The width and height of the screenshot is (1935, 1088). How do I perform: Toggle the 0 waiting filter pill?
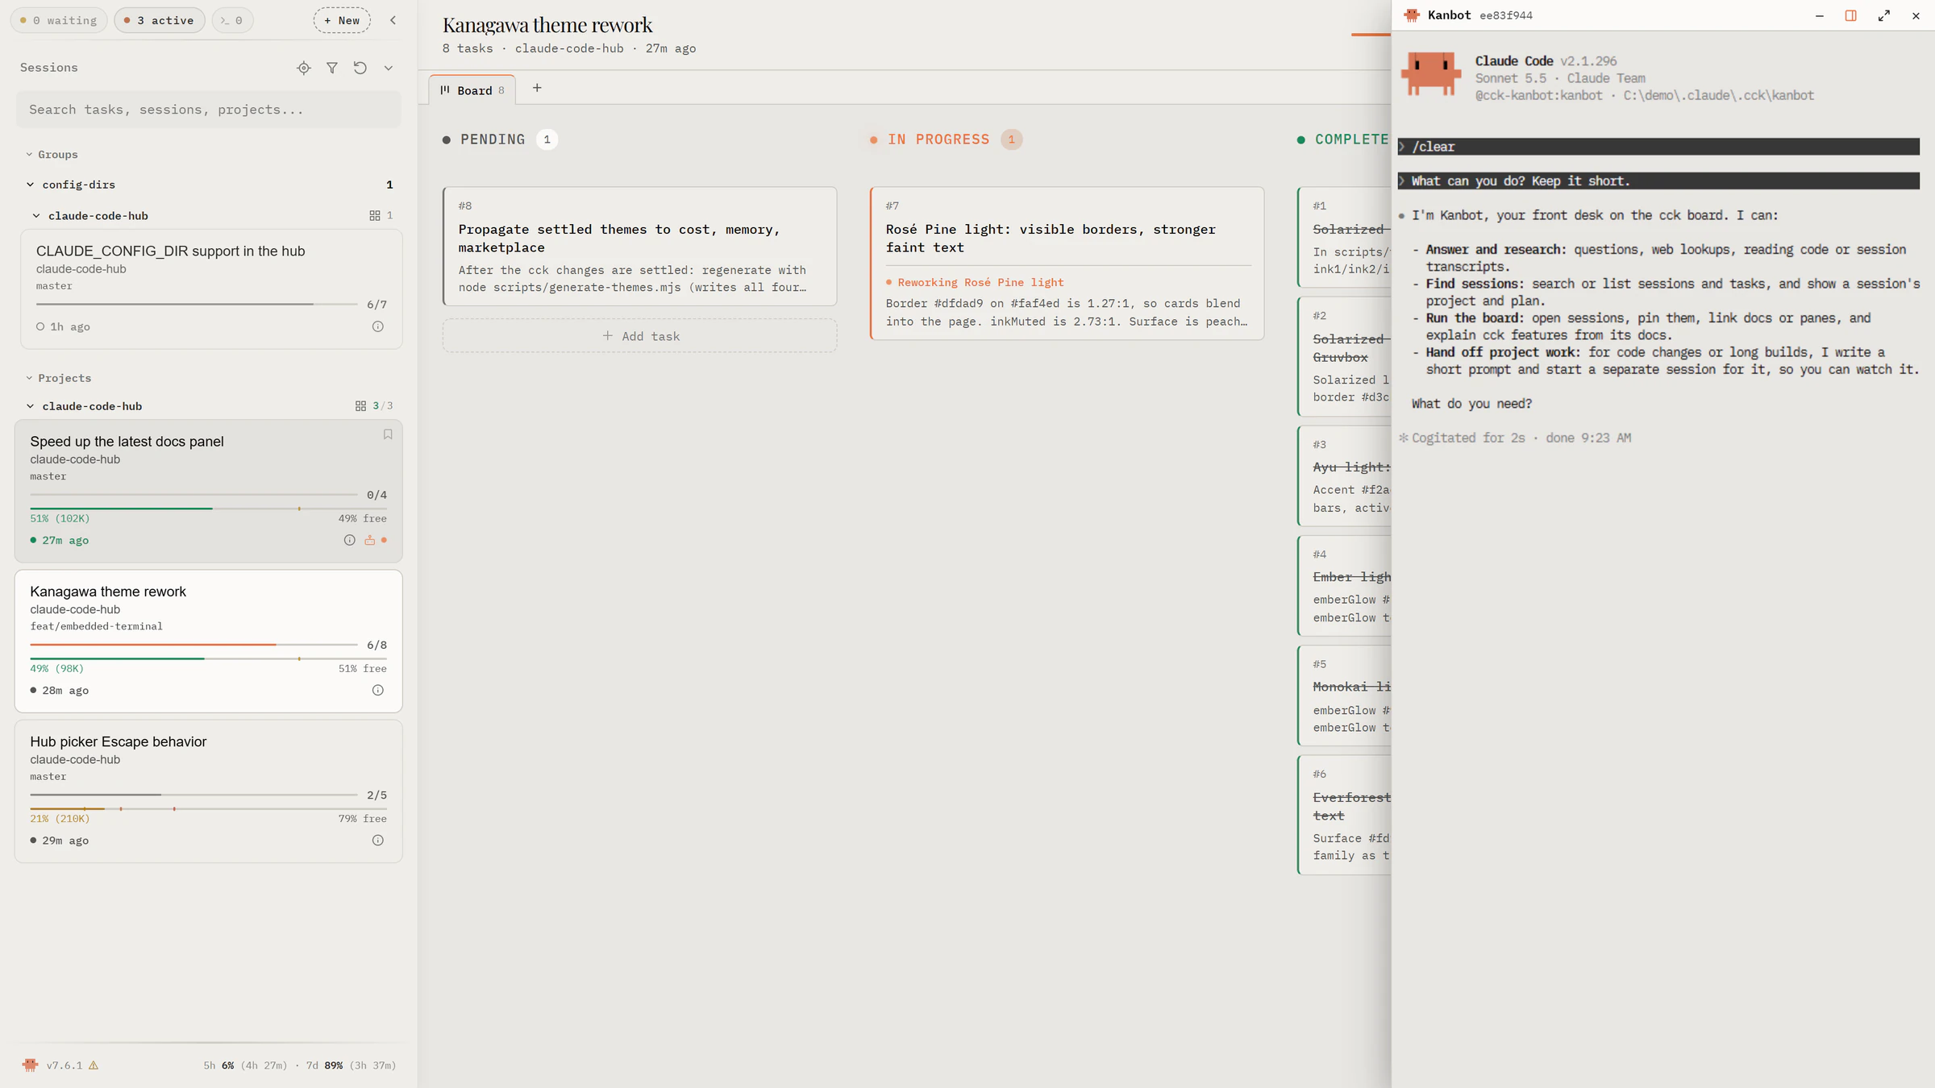59,20
